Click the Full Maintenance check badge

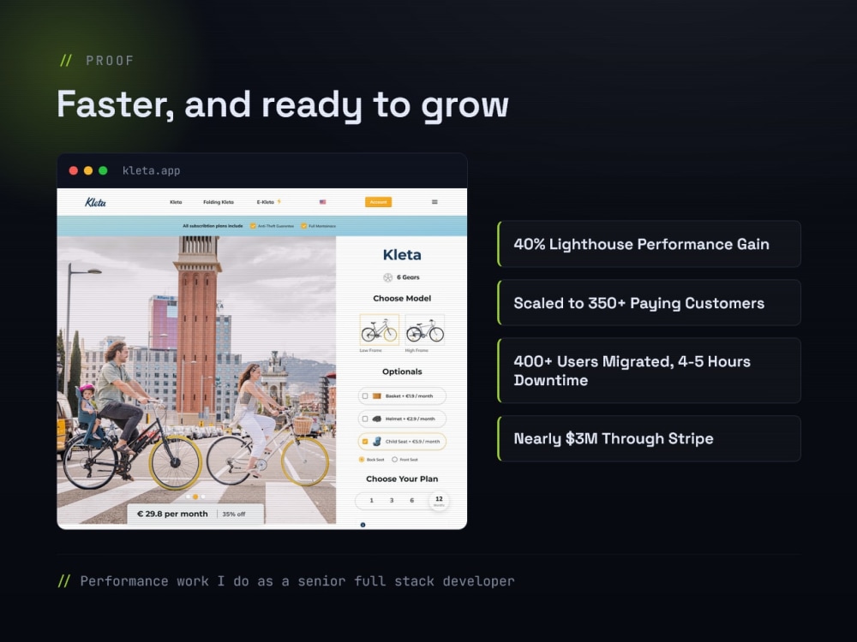coord(304,226)
